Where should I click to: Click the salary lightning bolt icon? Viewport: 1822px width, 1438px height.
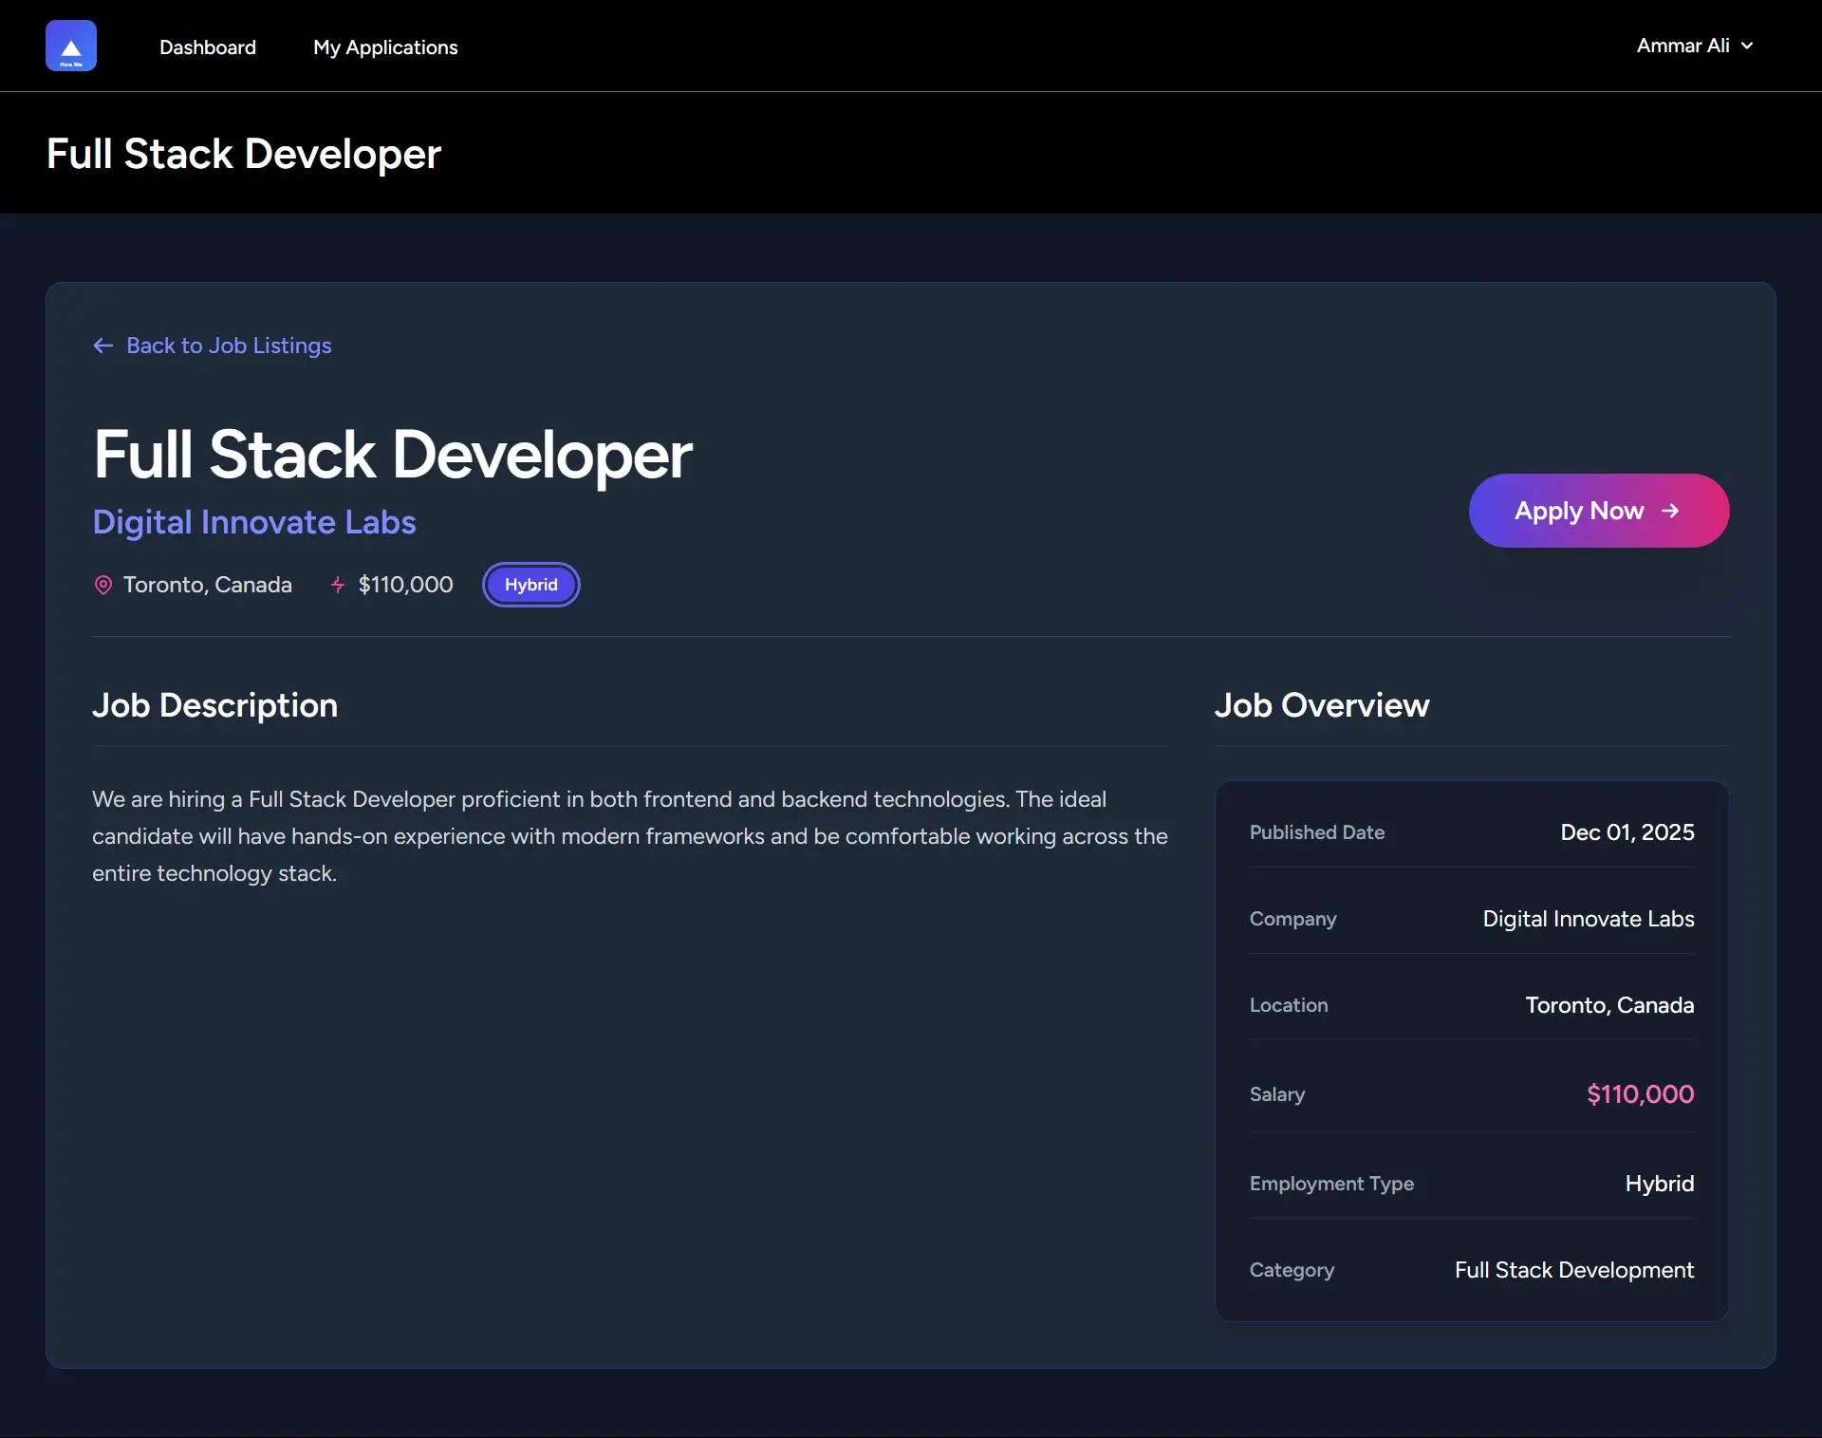tap(337, 585)
